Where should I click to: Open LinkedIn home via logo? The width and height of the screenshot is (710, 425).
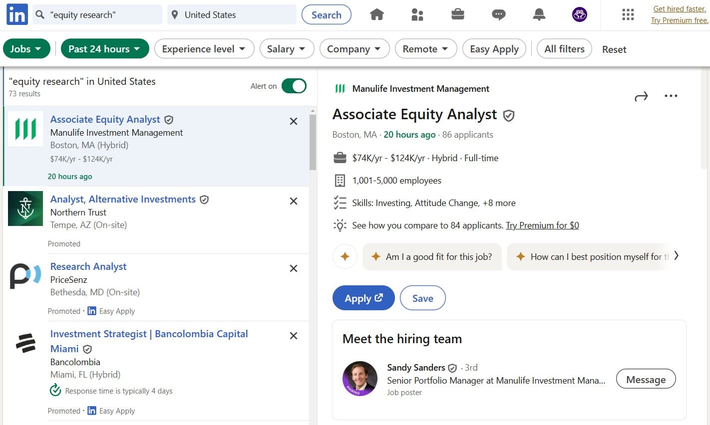17,15
